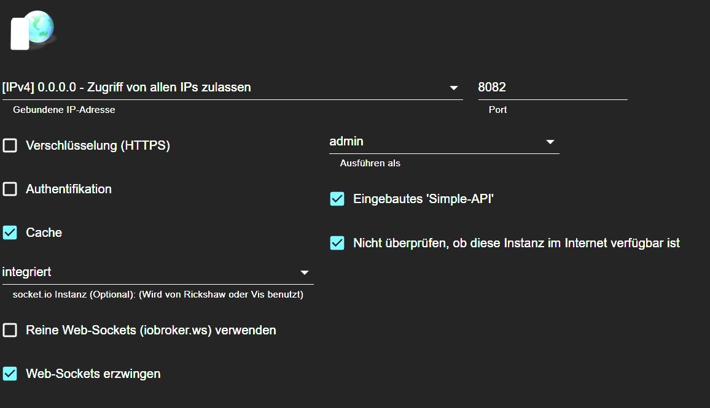Image resolution: width=710 pixels, height=408 pixels.
Task: Click the 'integriert' socket.io selection field
Action: coord(147,272)
